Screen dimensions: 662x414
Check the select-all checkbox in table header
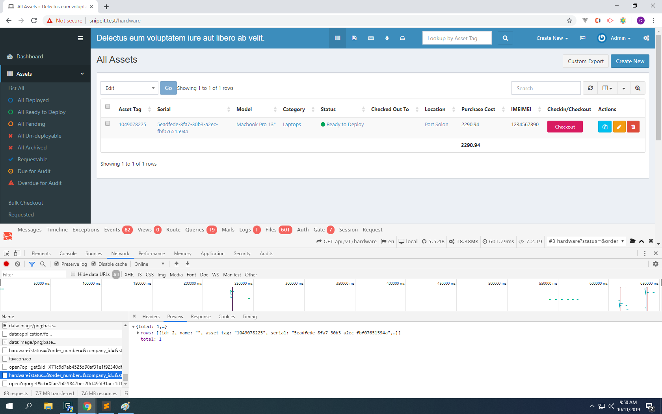tap(108, 106)
